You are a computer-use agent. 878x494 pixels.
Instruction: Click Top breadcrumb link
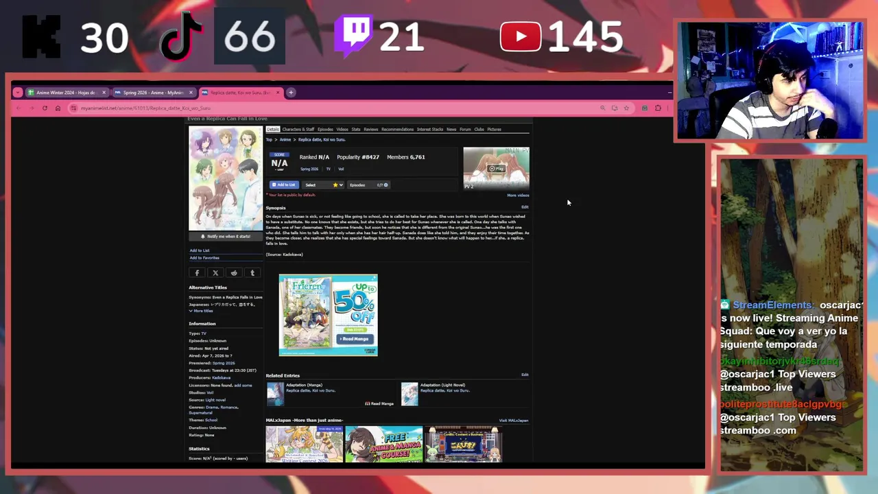(x=269, y=140)
